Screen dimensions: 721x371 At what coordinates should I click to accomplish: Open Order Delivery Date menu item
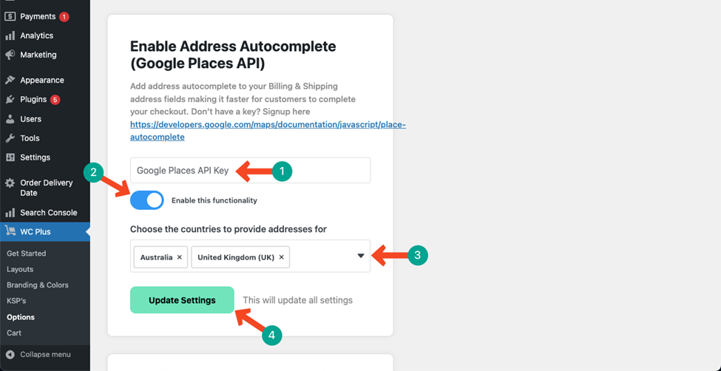point(45,188)
